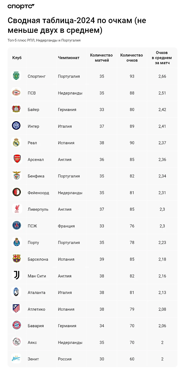The width and height of the screenshot is (185, 371).
Task: Click the Sporting club crest icon
Action: 16,76
